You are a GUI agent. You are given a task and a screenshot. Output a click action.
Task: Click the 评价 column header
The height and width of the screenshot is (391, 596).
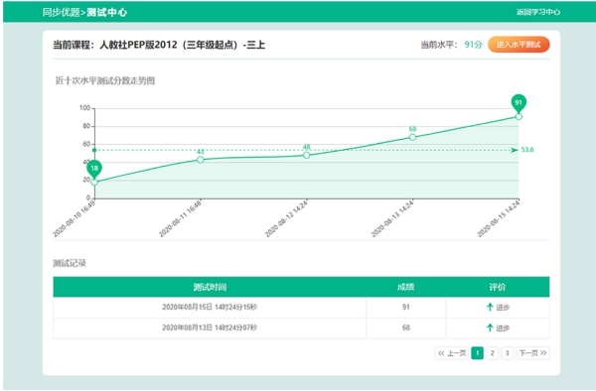tap(498, 287)
